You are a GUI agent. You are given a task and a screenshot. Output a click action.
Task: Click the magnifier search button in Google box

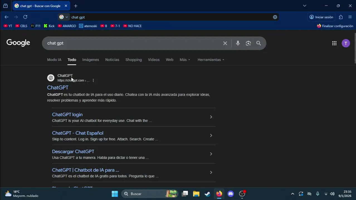(x=259, y=43)
